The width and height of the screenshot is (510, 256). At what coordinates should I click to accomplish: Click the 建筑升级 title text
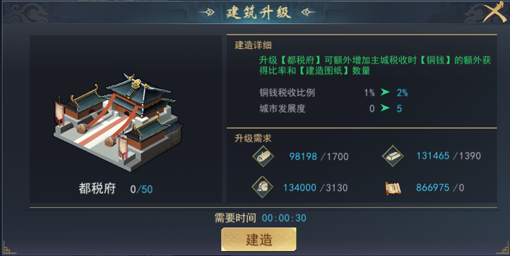pos(258,12)
